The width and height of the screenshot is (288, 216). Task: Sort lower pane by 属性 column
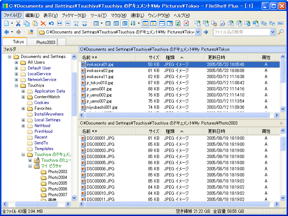(264, 131)
